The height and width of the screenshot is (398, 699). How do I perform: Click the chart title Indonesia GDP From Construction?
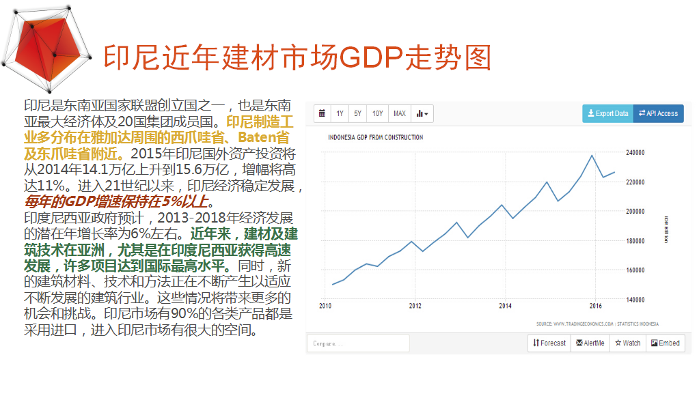(x=375, y=137)
